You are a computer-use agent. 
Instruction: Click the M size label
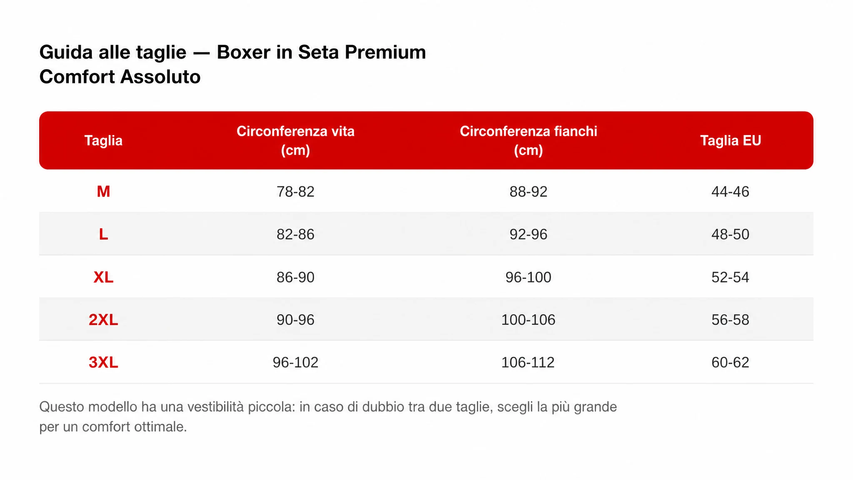103,192
